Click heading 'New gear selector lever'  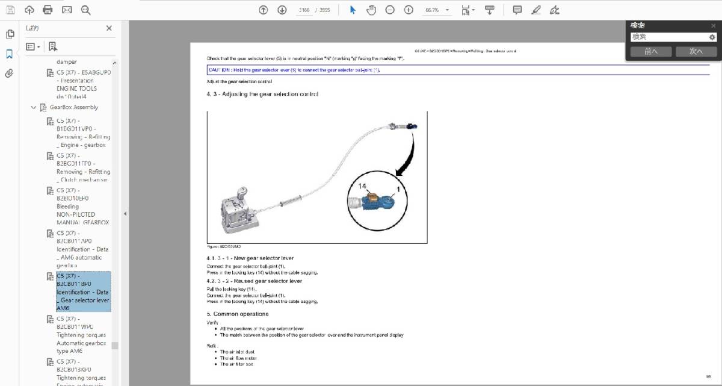point(250,258)
